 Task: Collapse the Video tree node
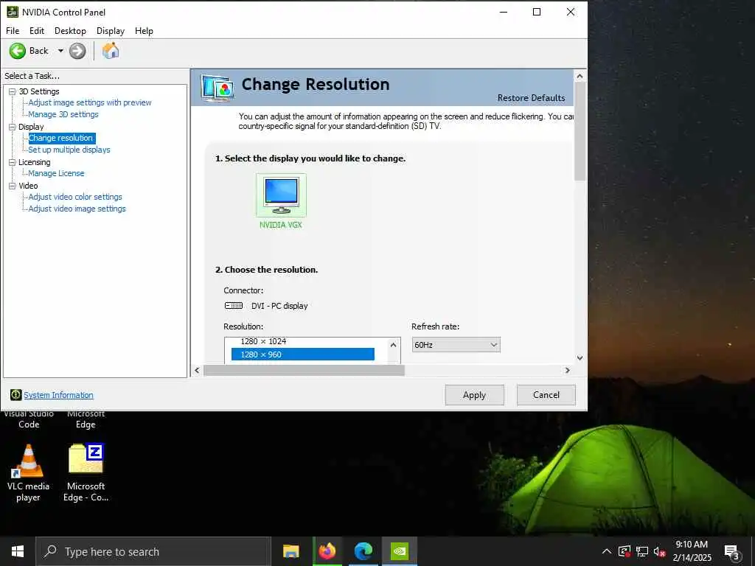pos(12,186)
